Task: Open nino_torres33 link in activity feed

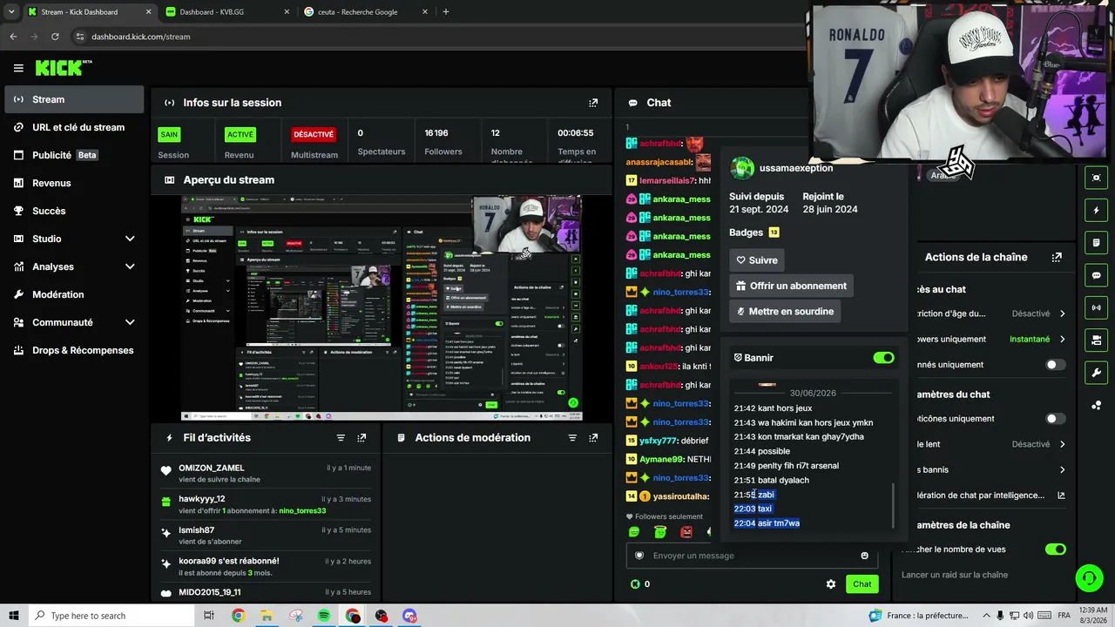Action: pos(302,511)
